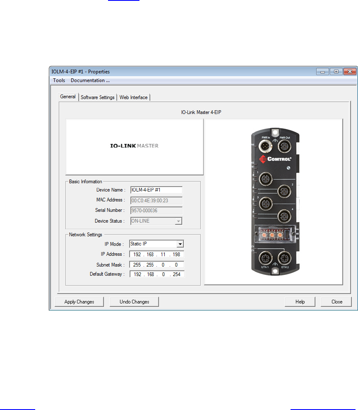Viewport: 358px width, 410px height.
Task: Click the 'Basic Information' group label
Action: [85, 182]
